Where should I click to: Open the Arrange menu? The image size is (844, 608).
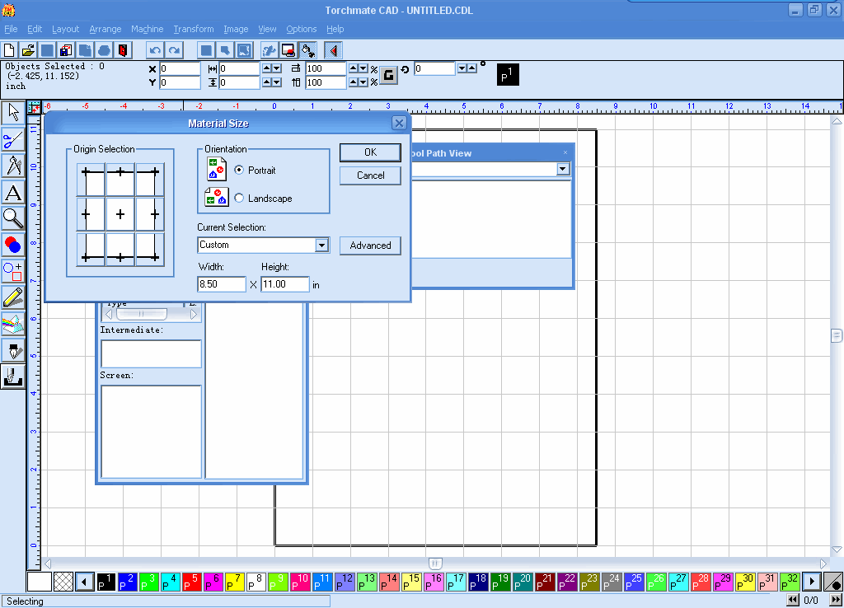[105, 29]
